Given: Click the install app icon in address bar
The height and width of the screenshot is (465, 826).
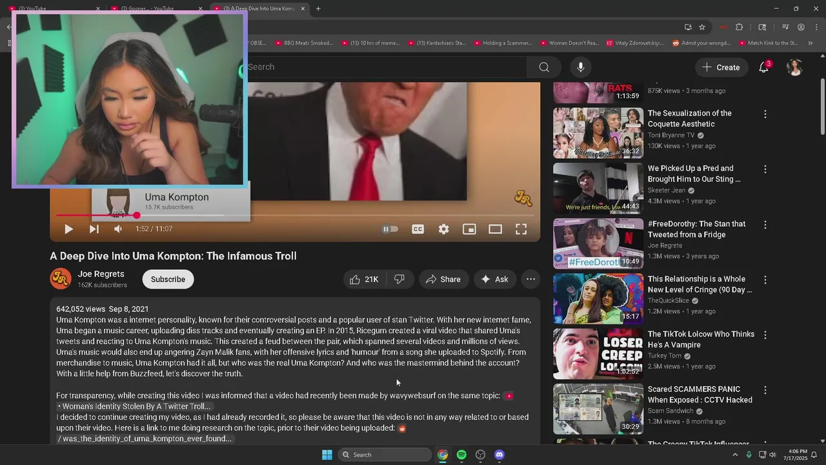Looking at the screenshot, I should click(x=688, y=27).
